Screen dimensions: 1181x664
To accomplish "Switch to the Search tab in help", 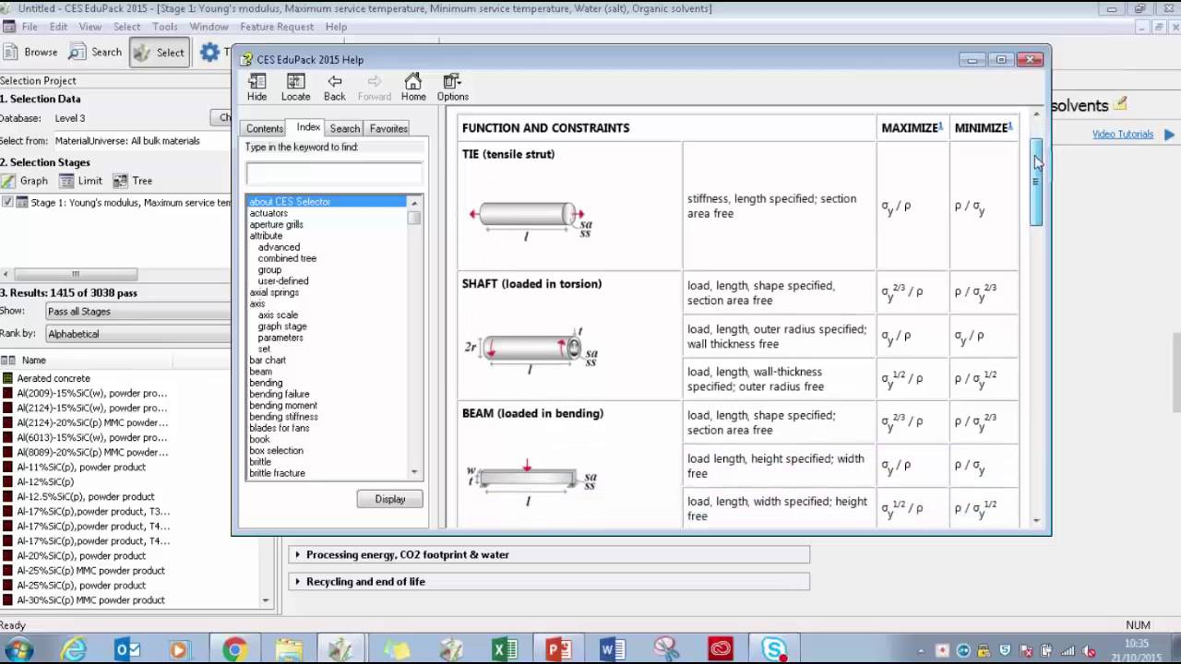I will (345, 129).
